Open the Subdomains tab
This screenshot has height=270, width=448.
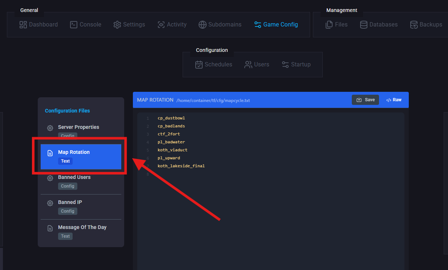pyautogui.click(x=220, y=25)
